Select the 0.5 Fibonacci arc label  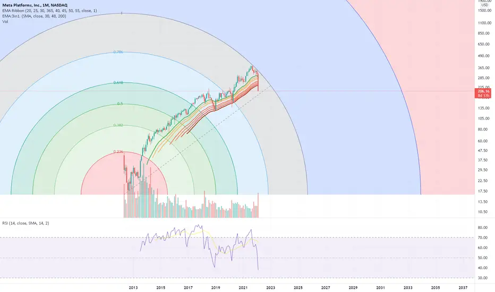[120, 104]
